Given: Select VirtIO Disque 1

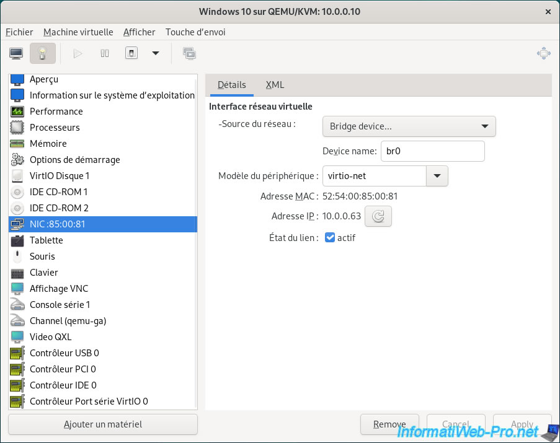Looking at the screenshot, I should click(x=103, y=176).
